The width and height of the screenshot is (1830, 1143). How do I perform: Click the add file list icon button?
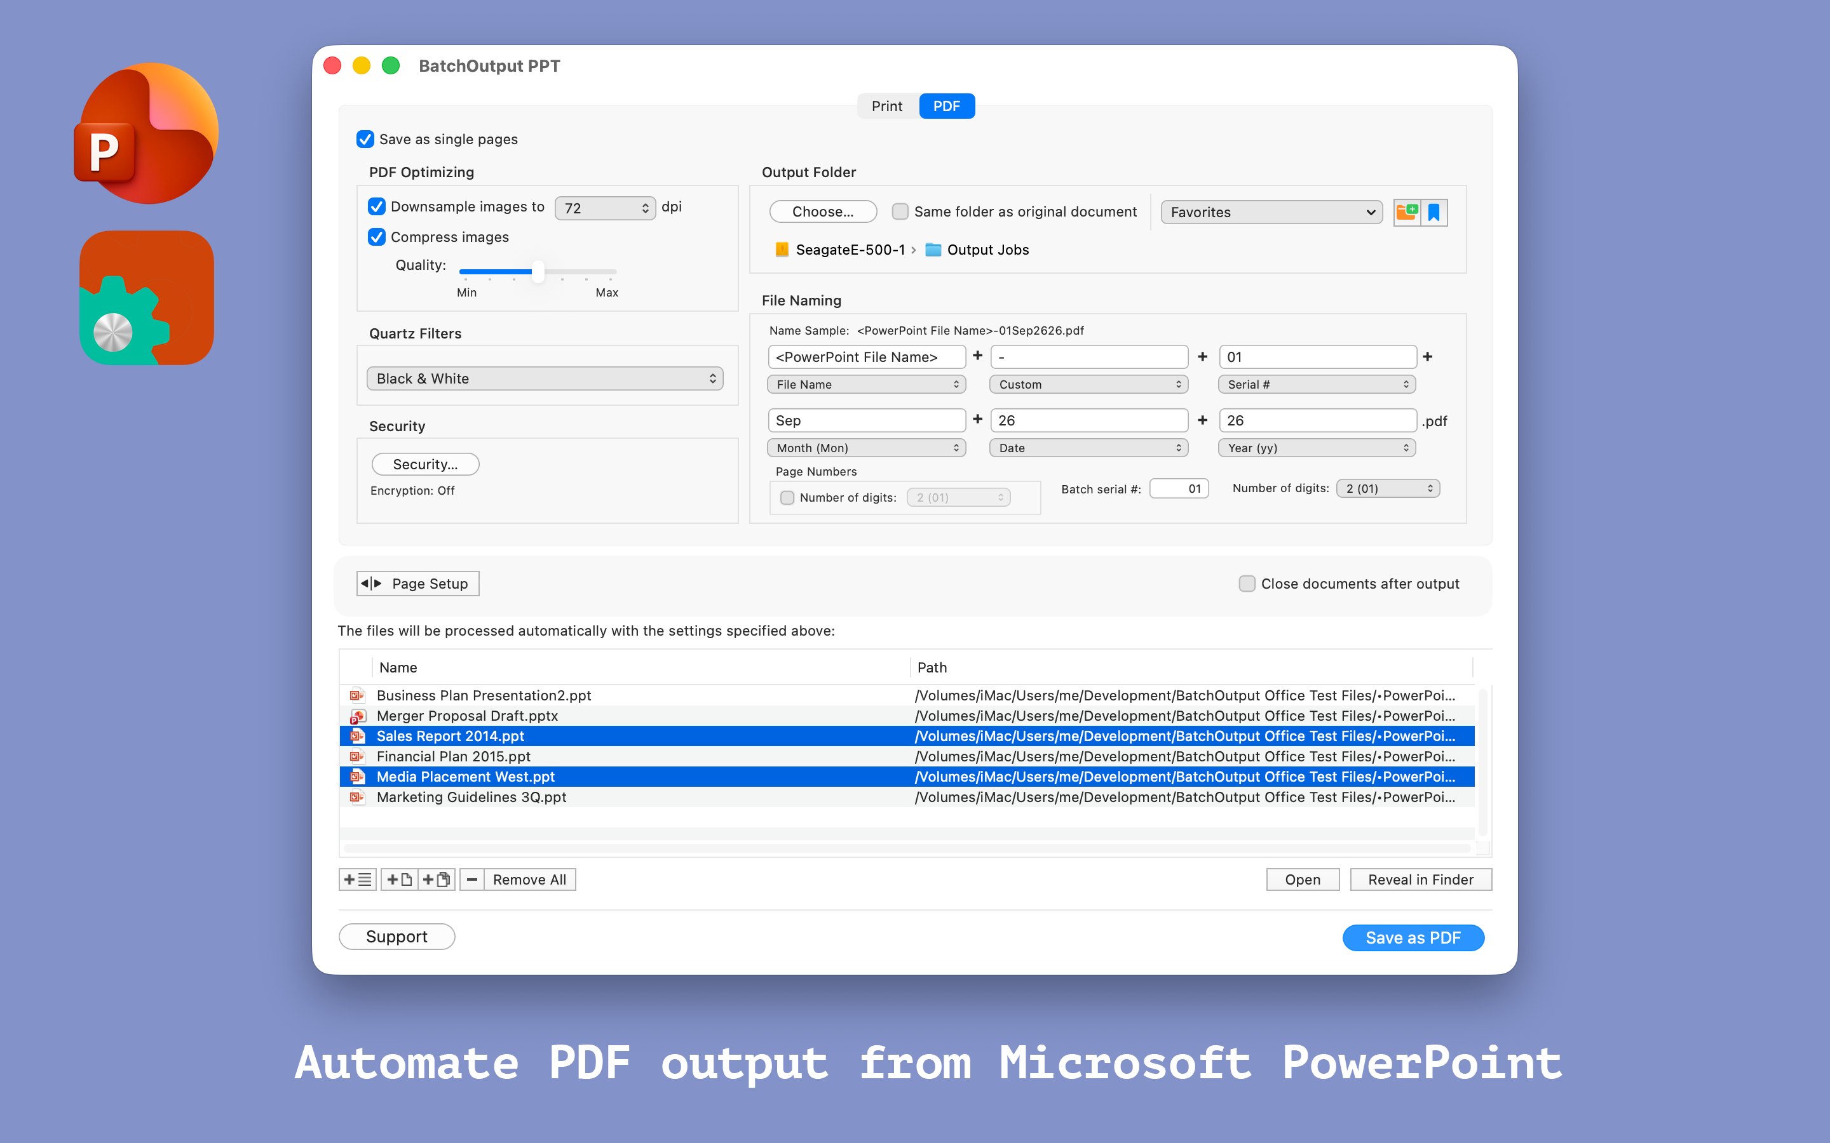click(x=358, y=879)
